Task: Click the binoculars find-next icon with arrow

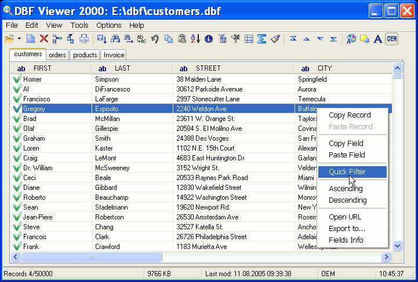Action: 128,39
